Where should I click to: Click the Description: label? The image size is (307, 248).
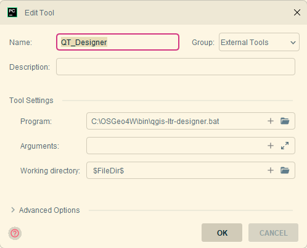point(30,67)
